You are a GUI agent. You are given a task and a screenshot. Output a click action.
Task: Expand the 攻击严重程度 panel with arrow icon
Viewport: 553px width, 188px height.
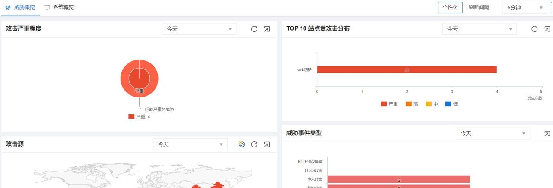pyautogui.click(x=267, y=29)
